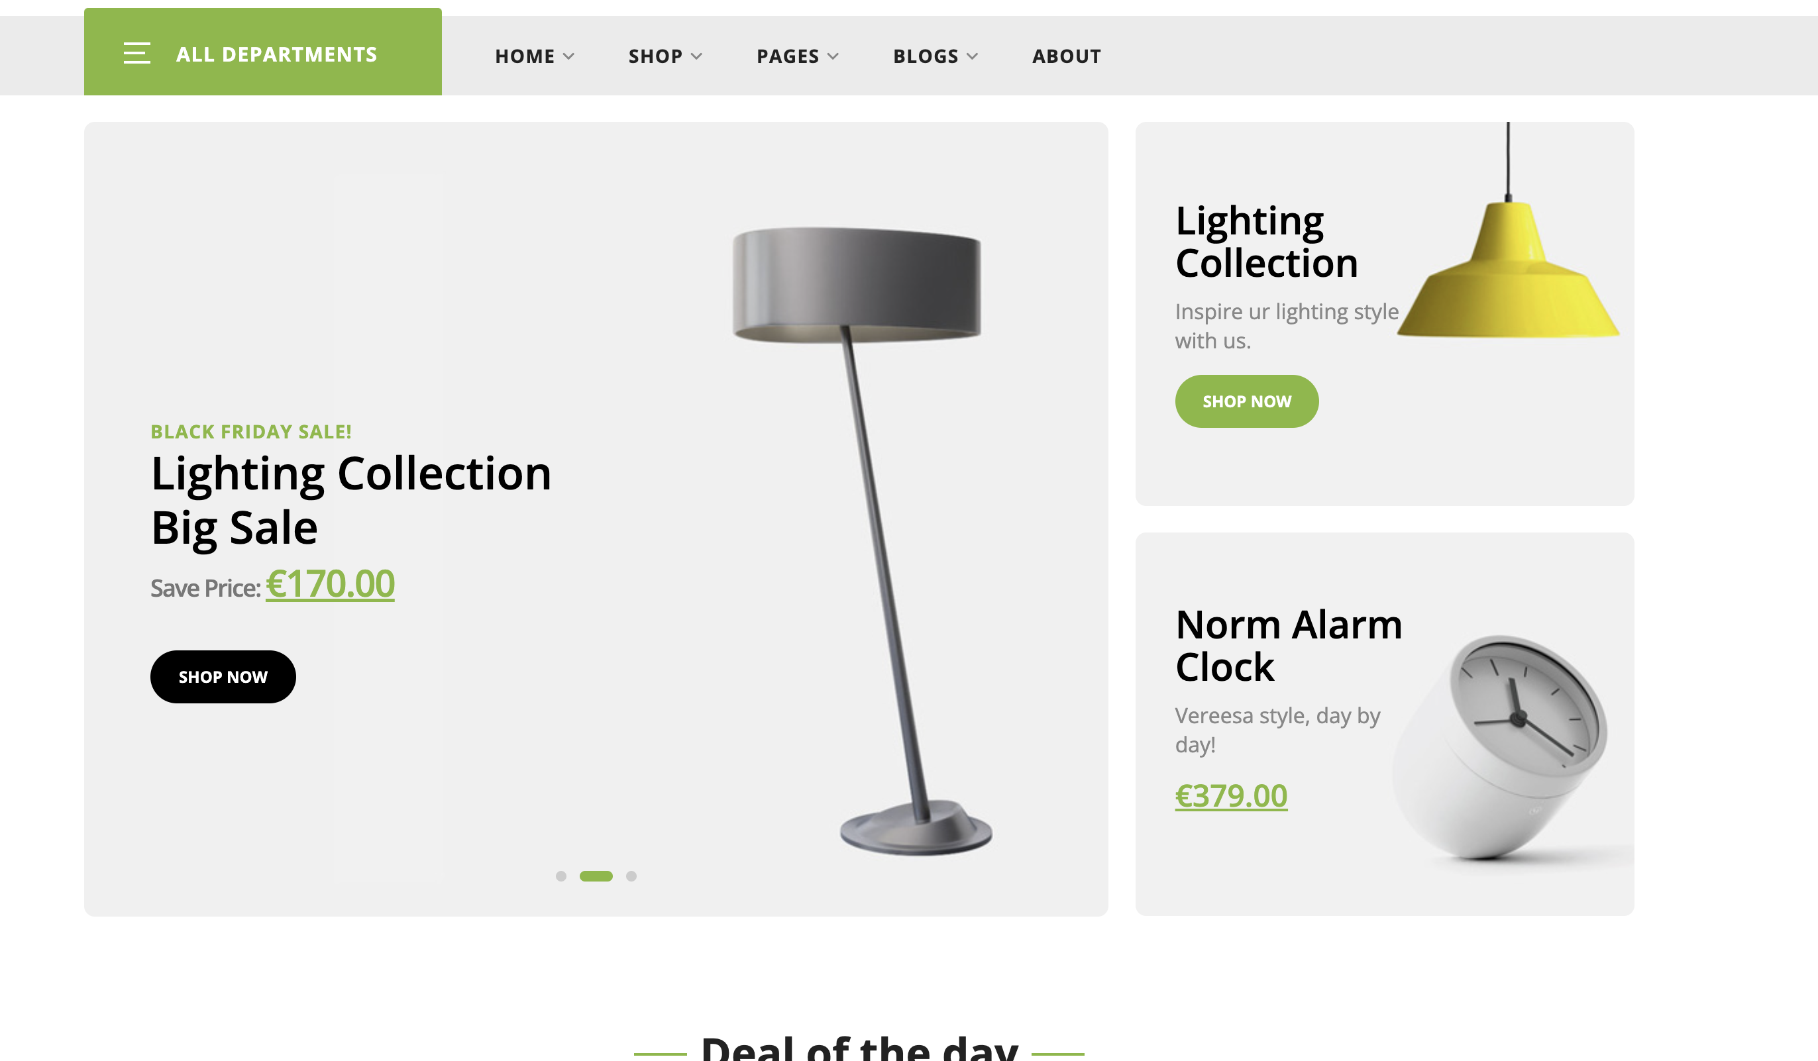Follow the €170.00 save price link
Viewport: 1818px width, 1061px height.
point(330,583)
